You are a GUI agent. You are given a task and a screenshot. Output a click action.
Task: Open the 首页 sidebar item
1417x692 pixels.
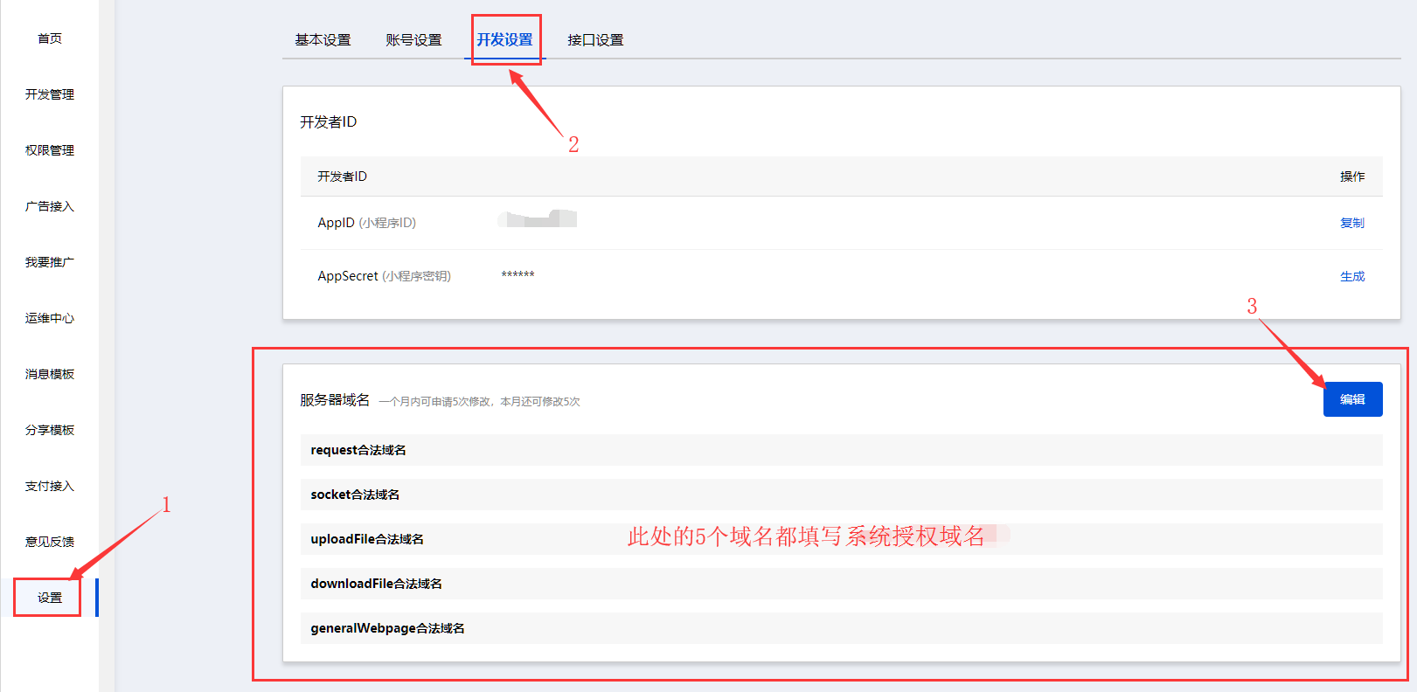pos(50,38)
